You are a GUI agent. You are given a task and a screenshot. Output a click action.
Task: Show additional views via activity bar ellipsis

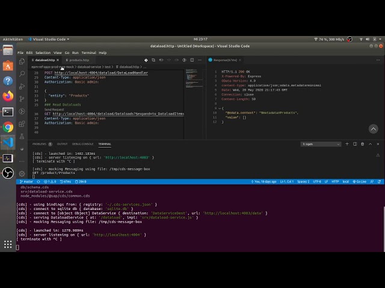pyautogui.click(x=22, y=161)
